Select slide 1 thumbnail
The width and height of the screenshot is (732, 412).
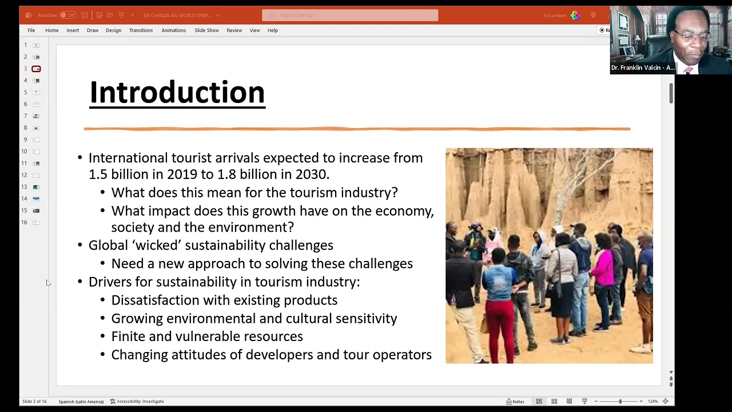pyautogui.click(x=36, y=45)
